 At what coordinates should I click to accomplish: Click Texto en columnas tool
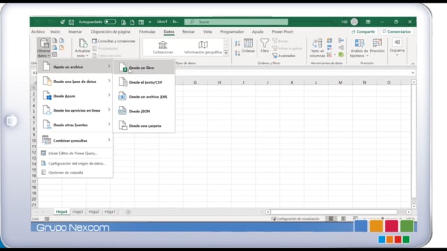317,48
